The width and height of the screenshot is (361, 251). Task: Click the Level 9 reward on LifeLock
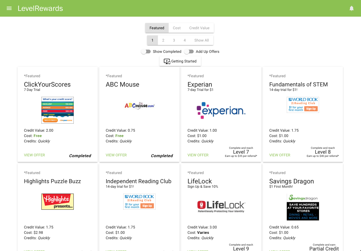241,249
